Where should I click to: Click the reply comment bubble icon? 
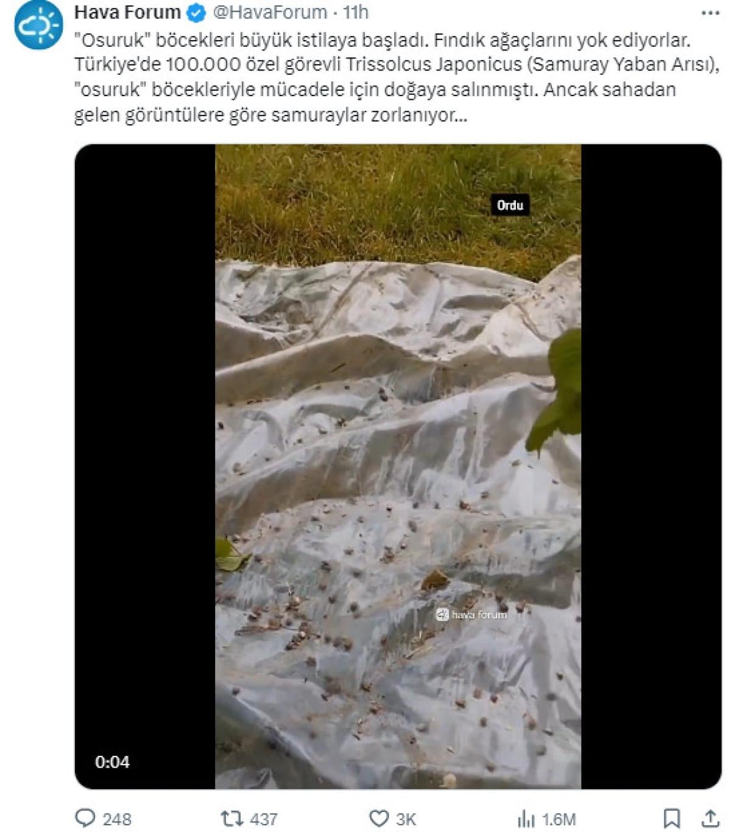click(85, 817)
